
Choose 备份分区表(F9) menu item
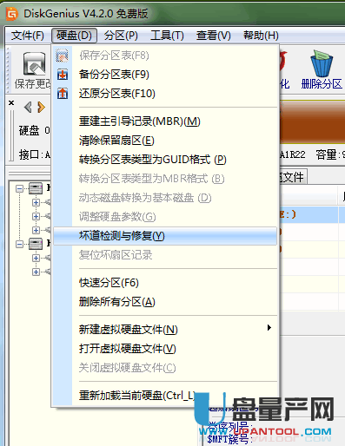[x=165, y=75]
